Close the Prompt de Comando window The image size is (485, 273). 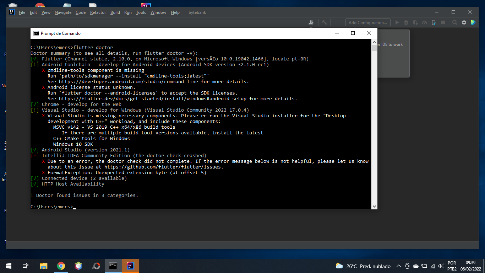pos(369,33)
